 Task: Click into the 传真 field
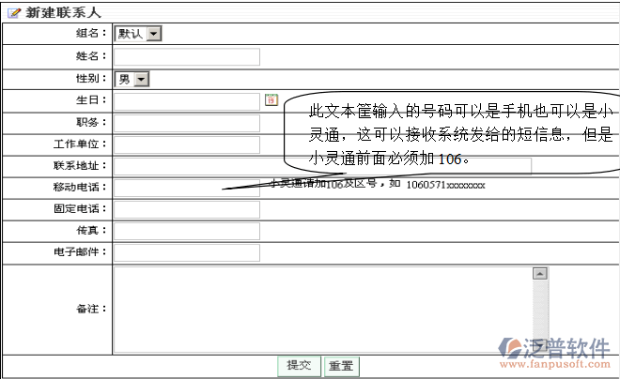coord(186,231)
